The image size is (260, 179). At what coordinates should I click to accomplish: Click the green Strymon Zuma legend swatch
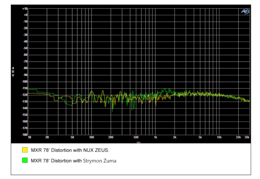pos(25,160)
